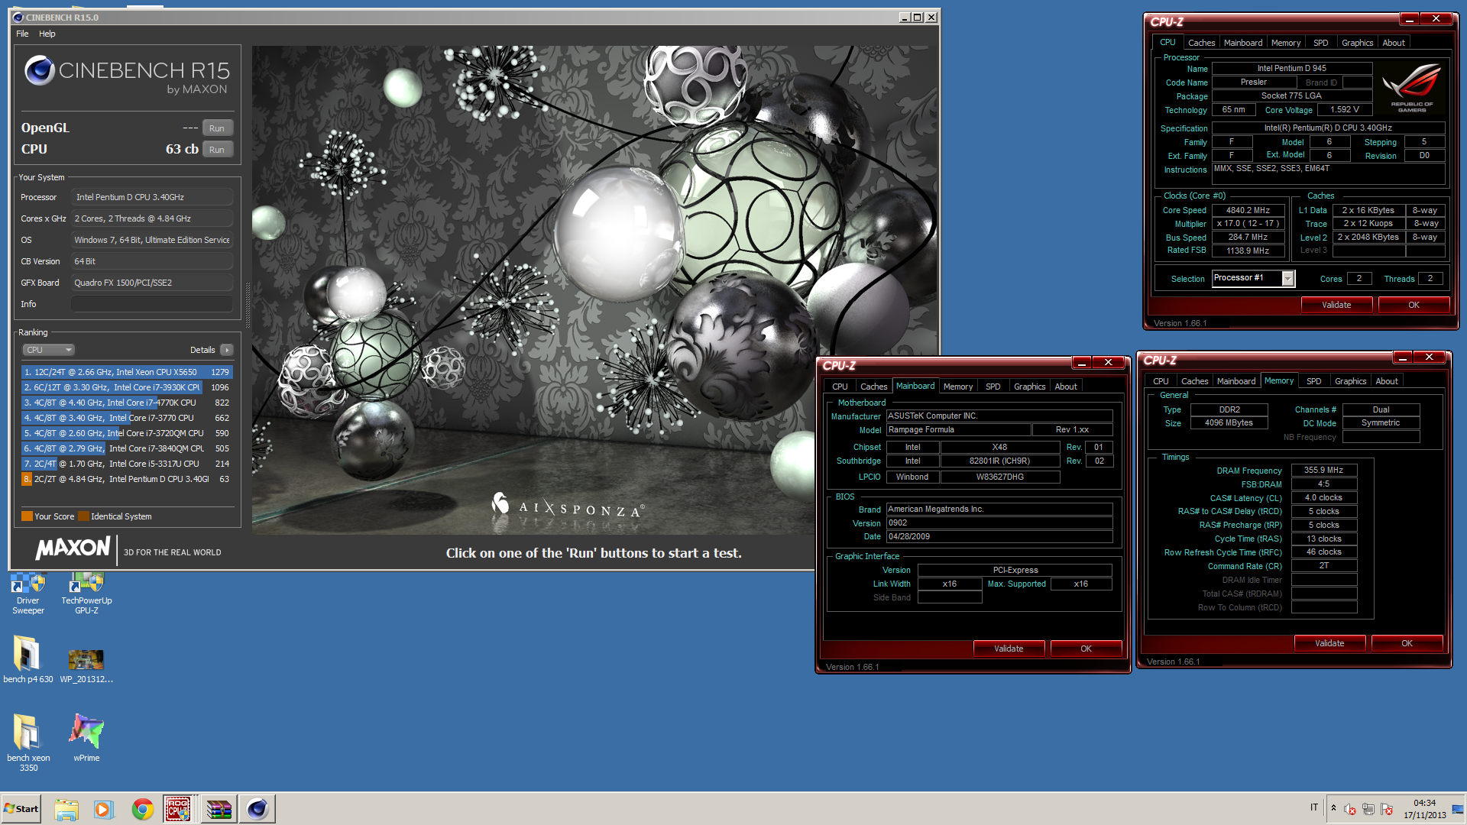Click the AIXSPONZA logo in render

tap(568, 505)
